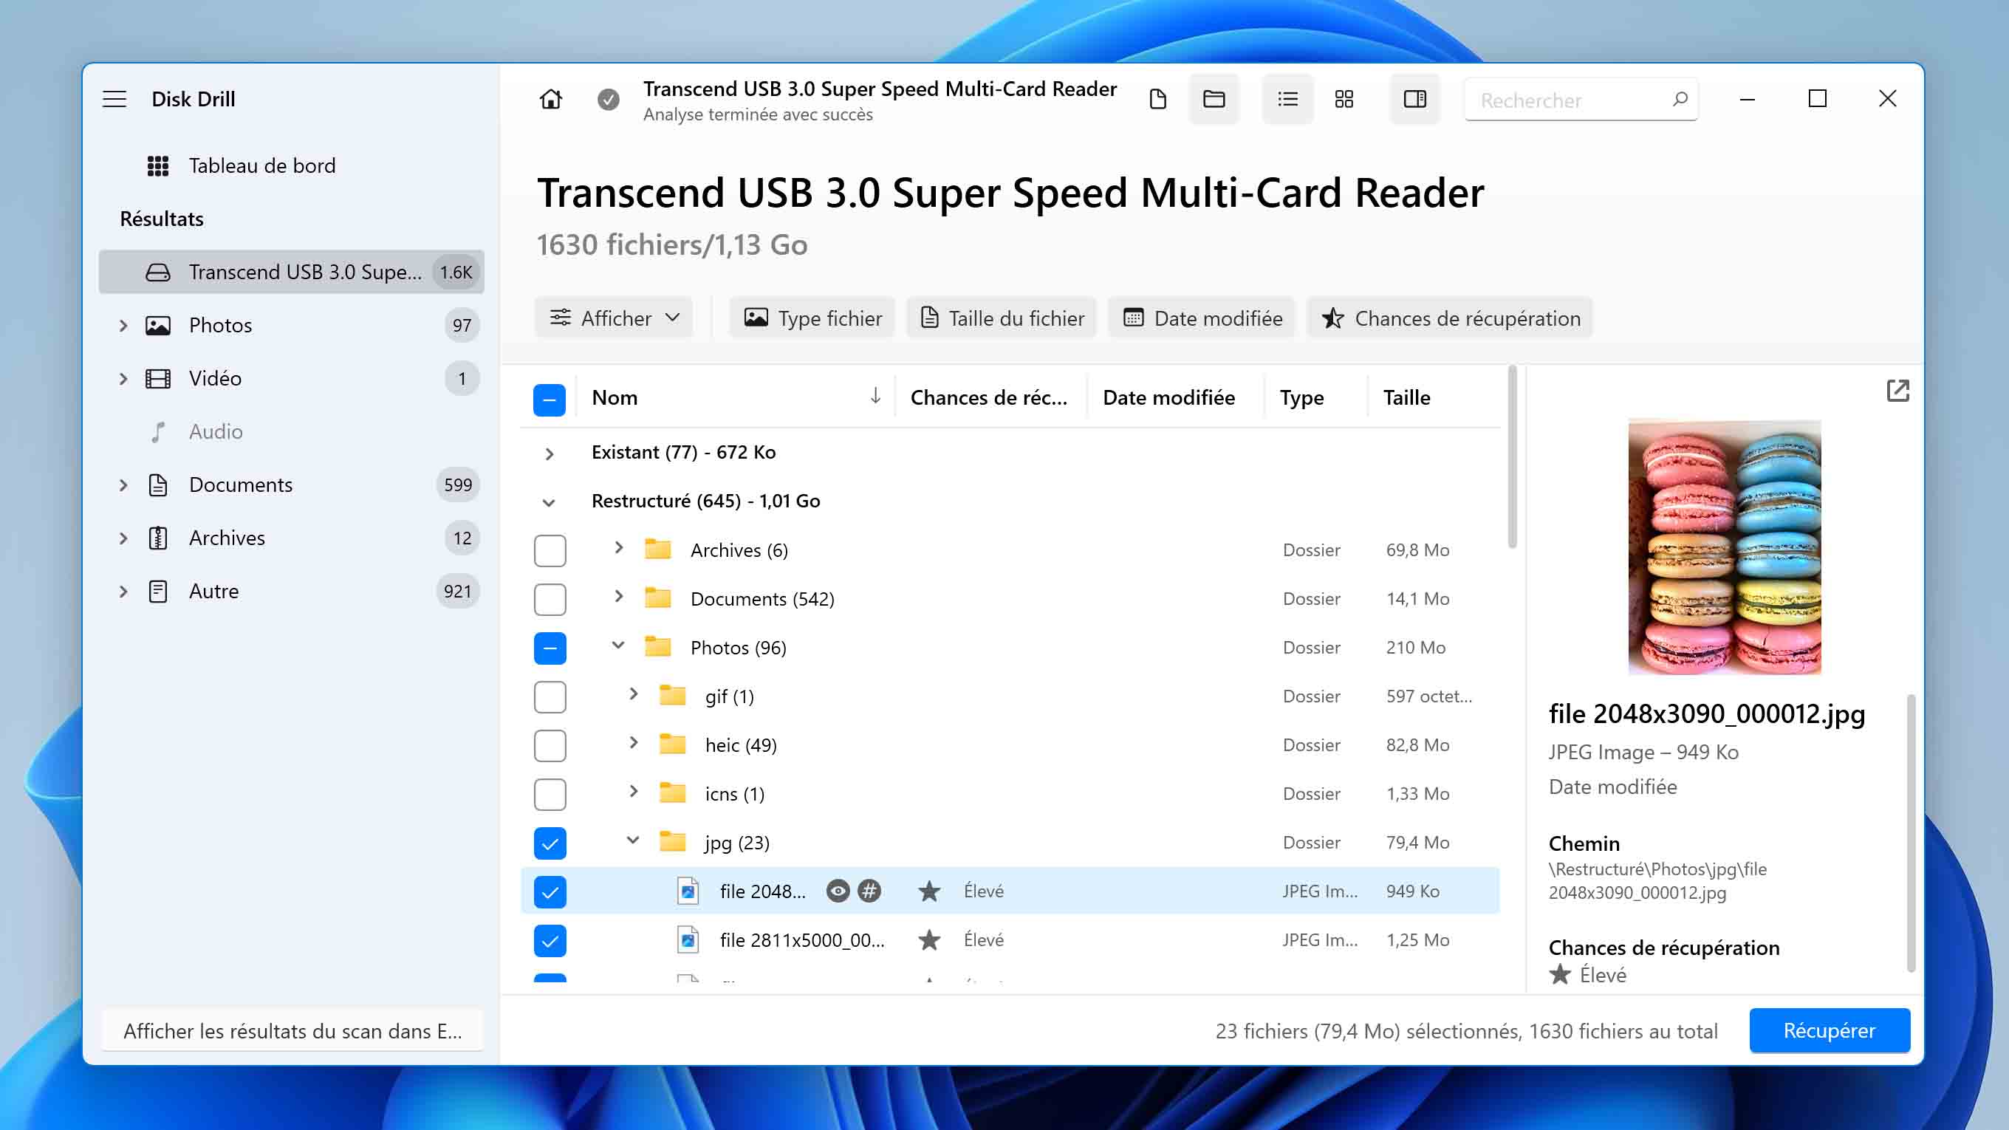Check the Archives (6) folder checkbox
This screenshot has width=2009, height=1130.
[550, 550]
